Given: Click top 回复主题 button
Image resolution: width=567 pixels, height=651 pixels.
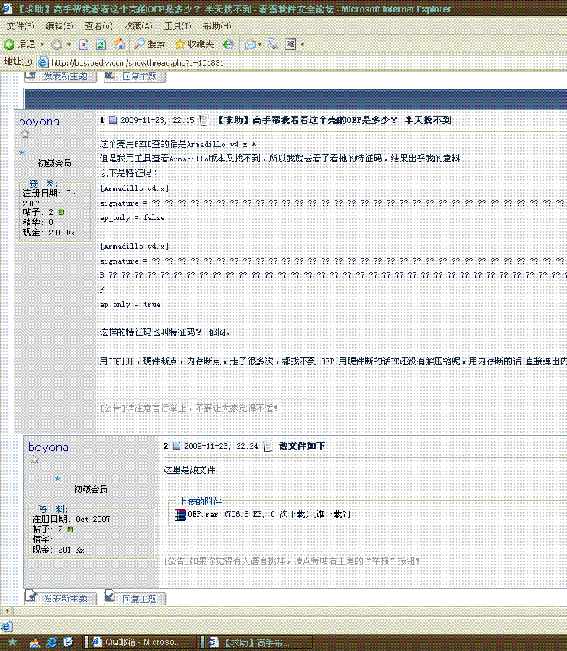Looking at the screenshot, I should coord(135,76).
